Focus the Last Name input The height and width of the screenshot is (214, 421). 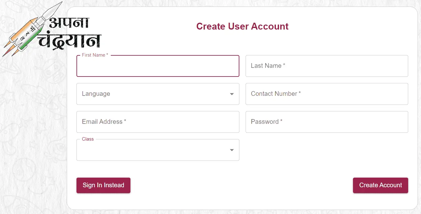(x=327, y=66)
